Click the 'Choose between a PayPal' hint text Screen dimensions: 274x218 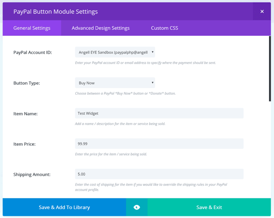click(125, 93)
